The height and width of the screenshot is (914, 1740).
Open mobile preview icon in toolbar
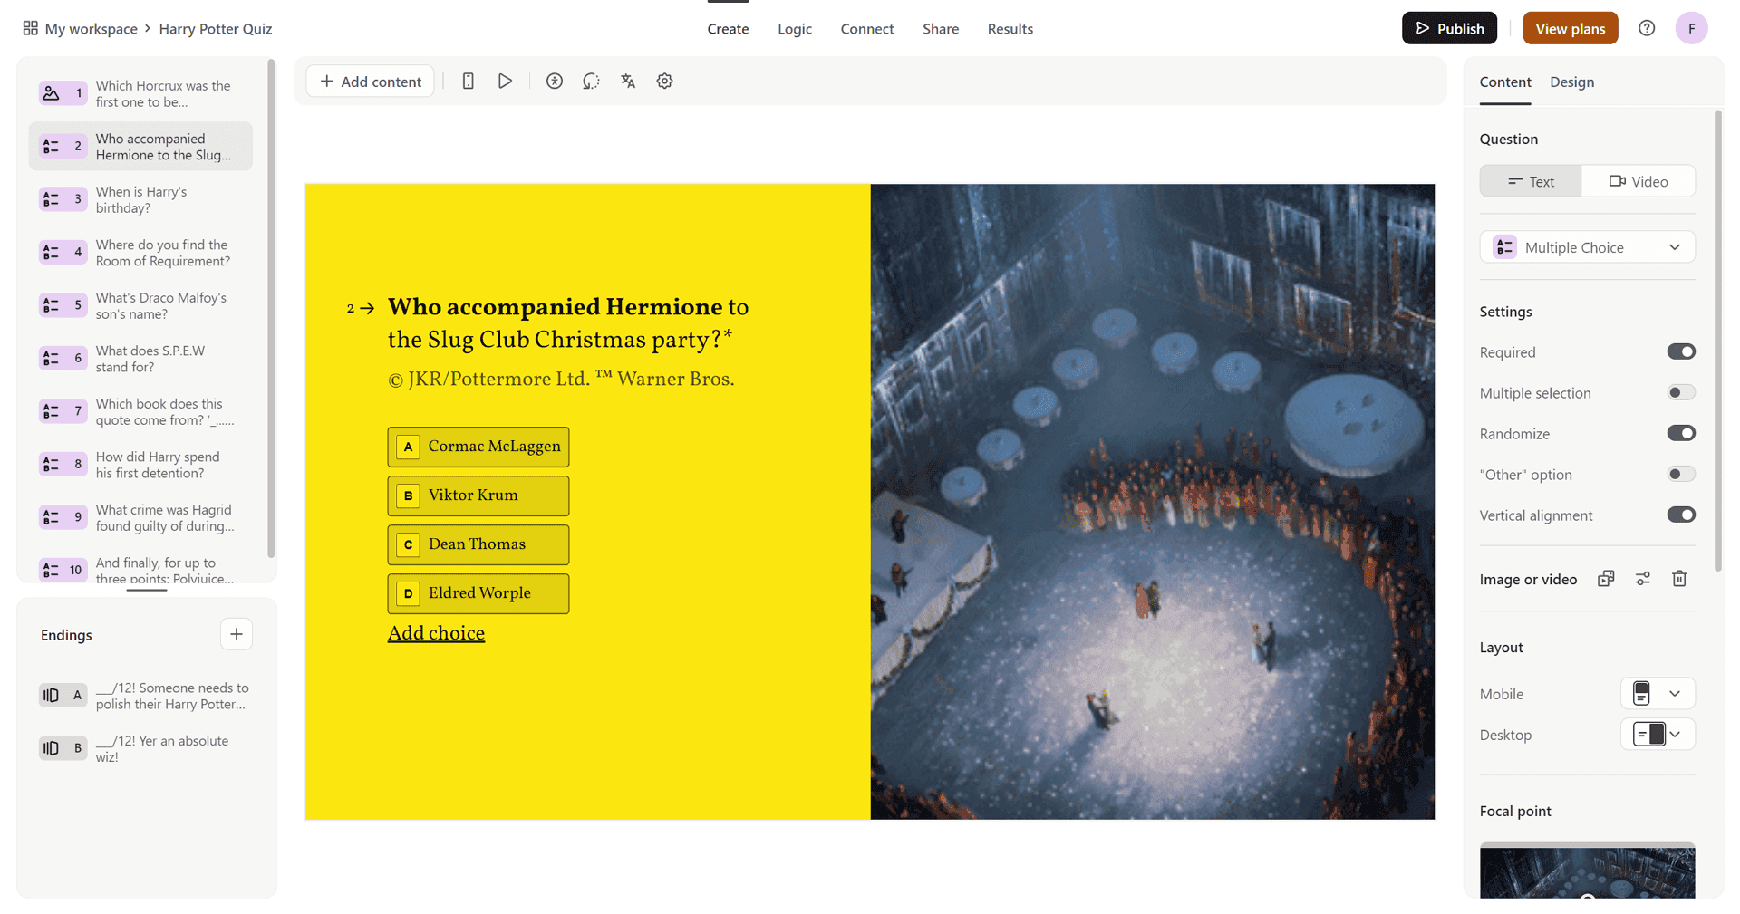pyautogui.click(x=468, y=82)
